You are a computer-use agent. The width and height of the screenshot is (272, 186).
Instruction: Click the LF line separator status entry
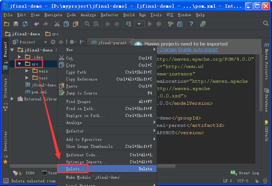[x=227, y=181]
